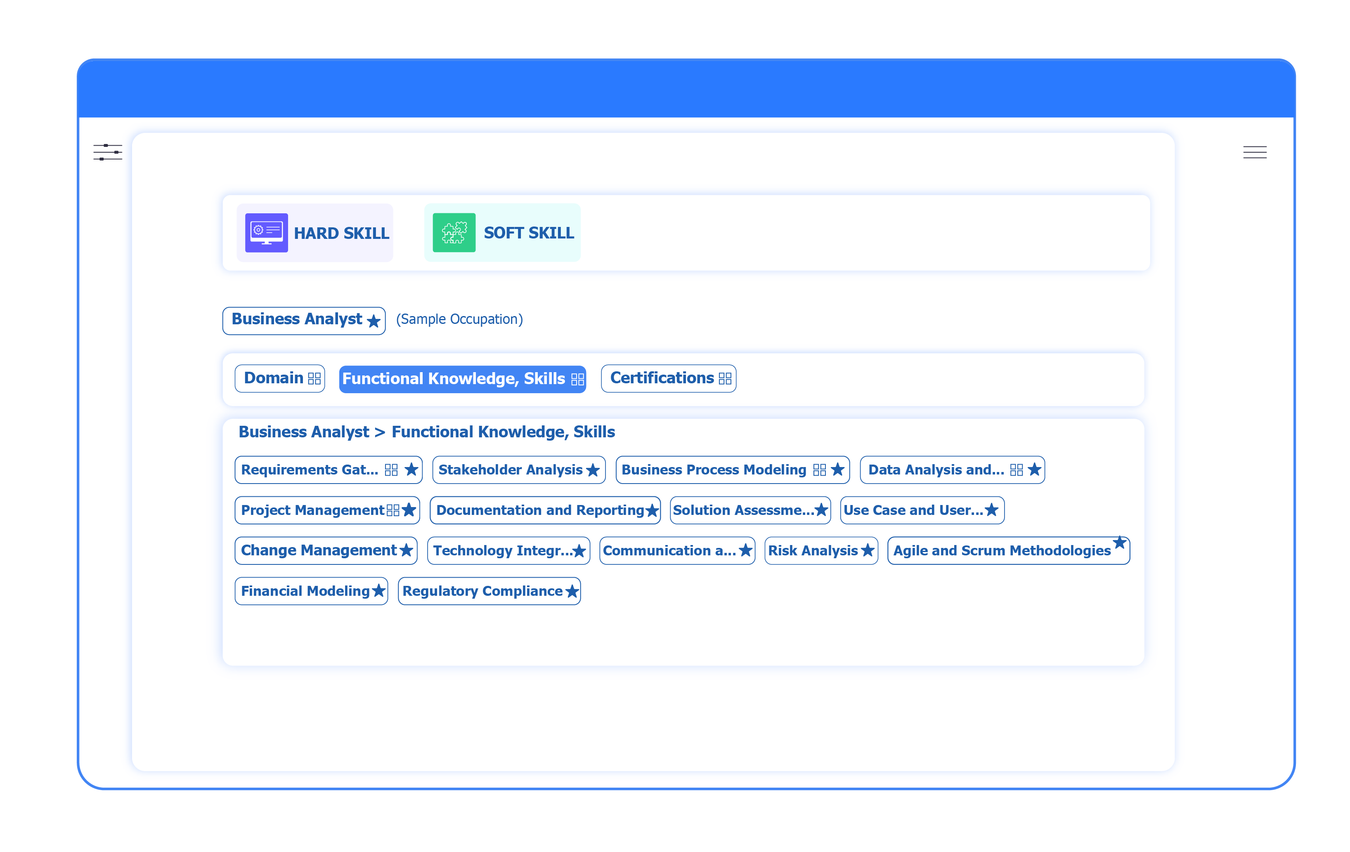Screen dimensions: 1350x852
Task: Click grid icon on Project Management
Action: click(393, 510)
